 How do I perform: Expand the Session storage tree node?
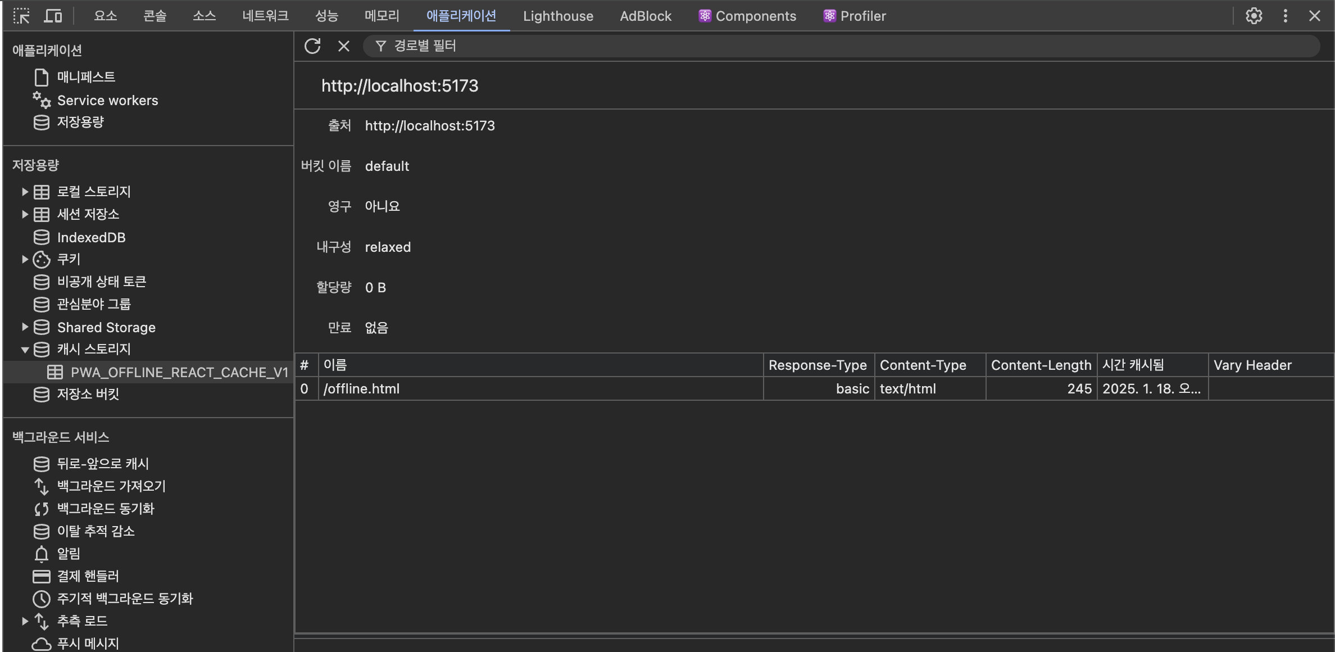coord(25,214)
